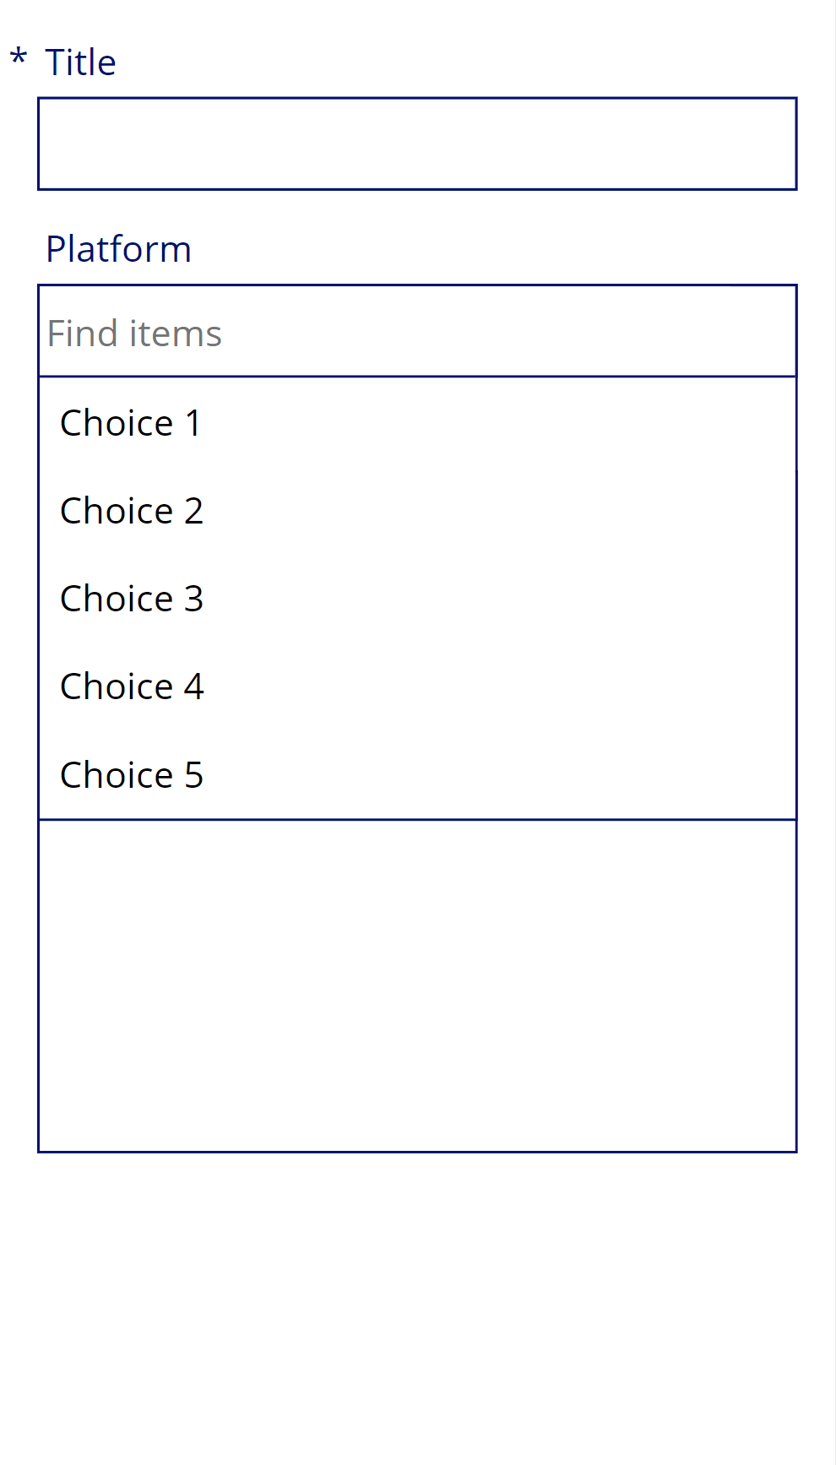
Task: Highlight Choice 4 in the choices list
Action: (132, 687)
